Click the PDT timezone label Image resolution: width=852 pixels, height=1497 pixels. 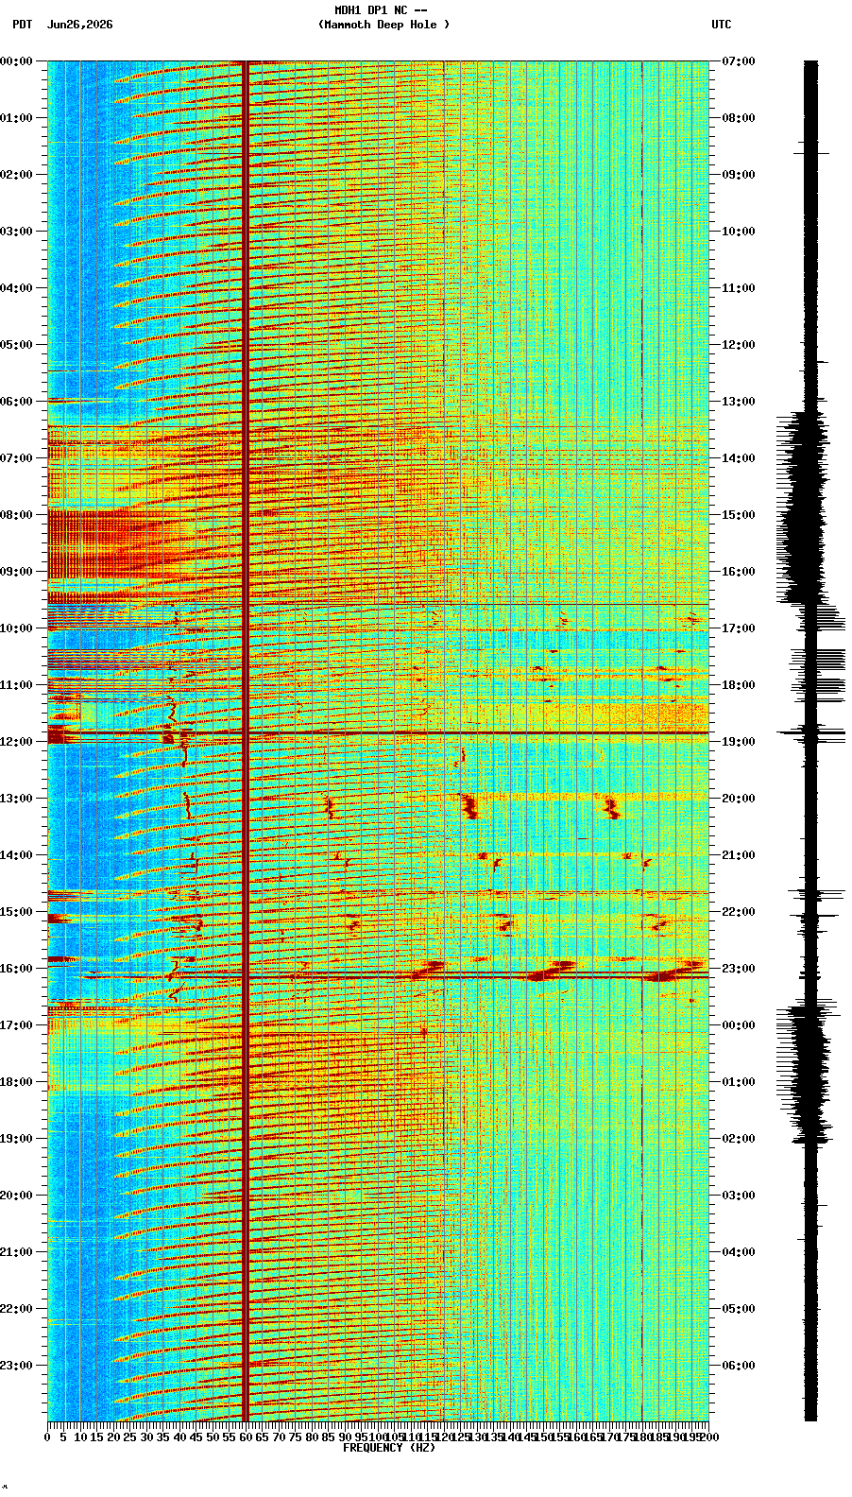click(x=22, y=25)
